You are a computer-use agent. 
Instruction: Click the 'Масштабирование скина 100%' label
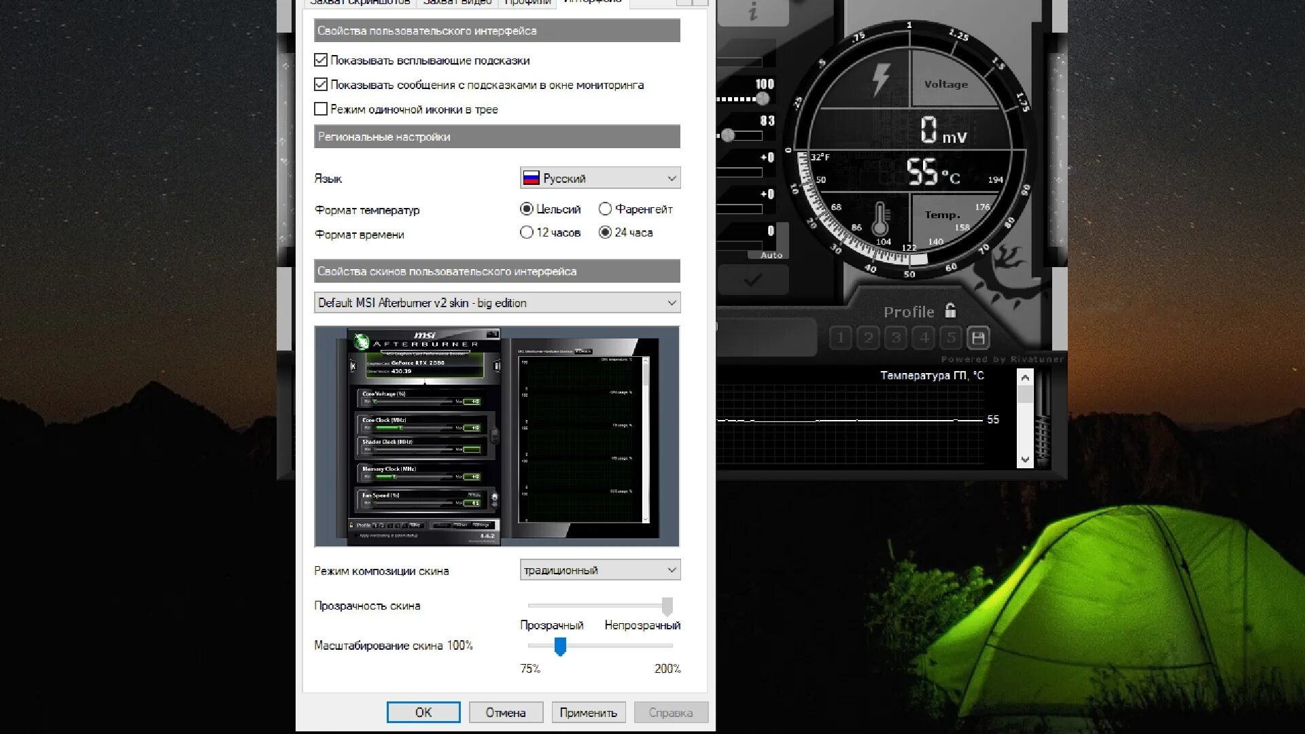pos(394,645)
